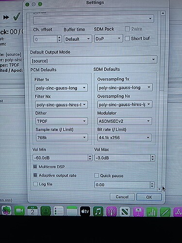Open the PCM Filter Nx dropdown
The height and width of the screenshot is (243, 182).
61,104
